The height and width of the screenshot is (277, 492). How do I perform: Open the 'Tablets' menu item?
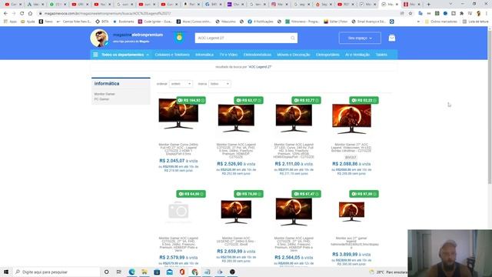point(381,55)
